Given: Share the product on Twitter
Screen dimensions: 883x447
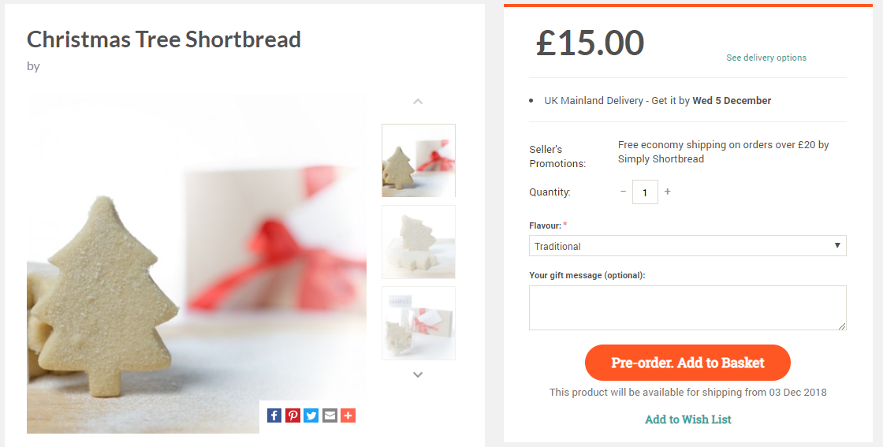Looking at the screenshot, I should [311, 415].
